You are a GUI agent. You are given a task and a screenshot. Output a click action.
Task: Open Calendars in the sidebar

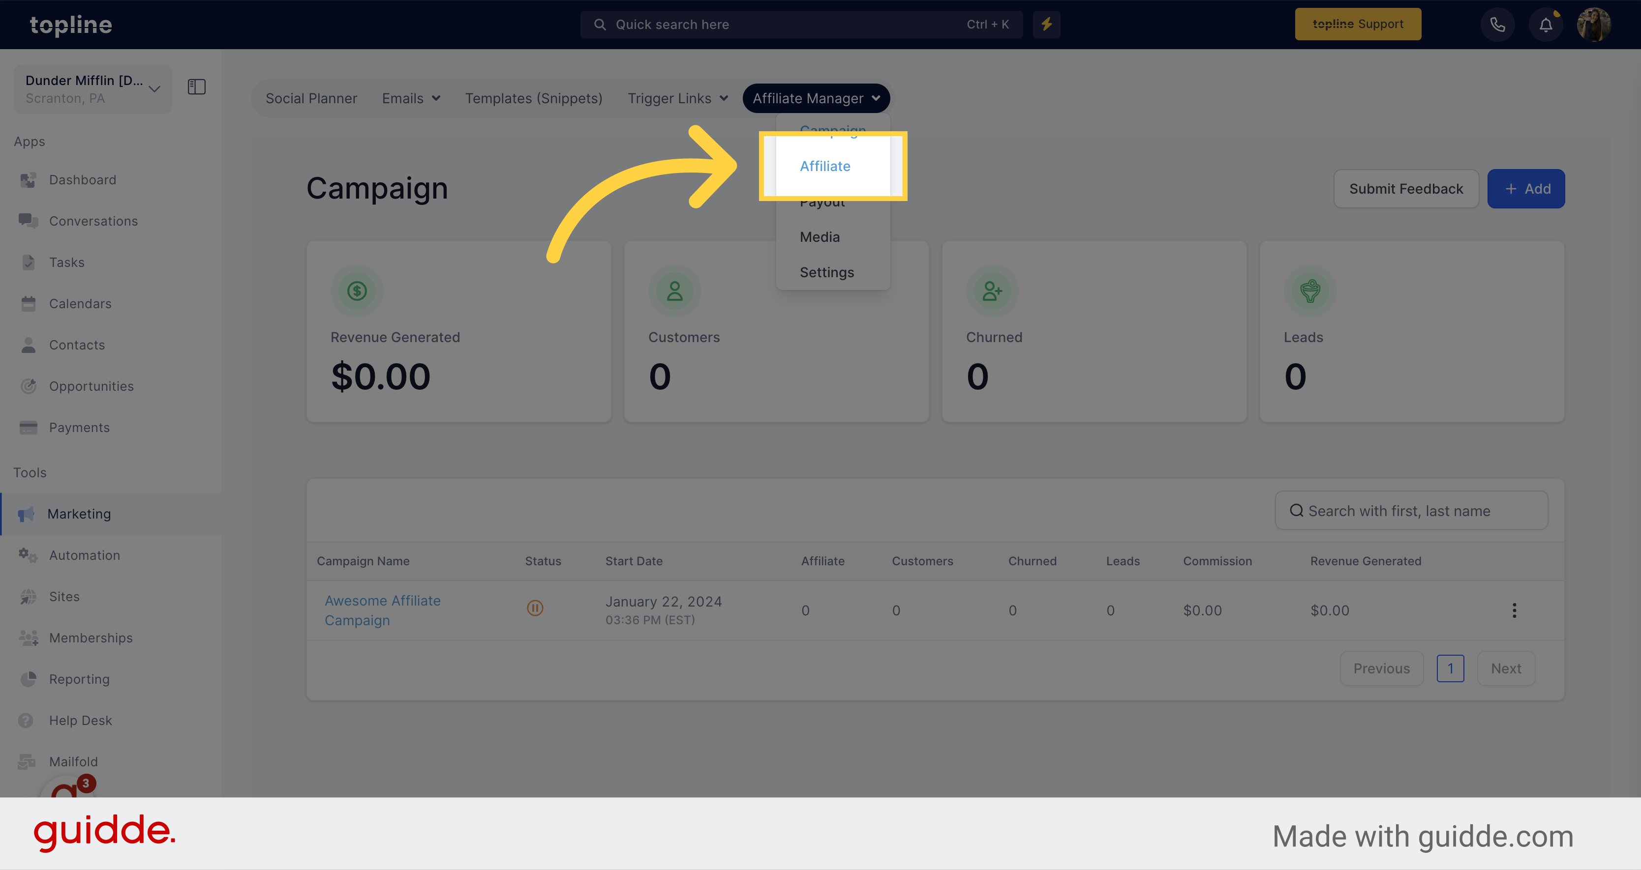tap(80, 304)
